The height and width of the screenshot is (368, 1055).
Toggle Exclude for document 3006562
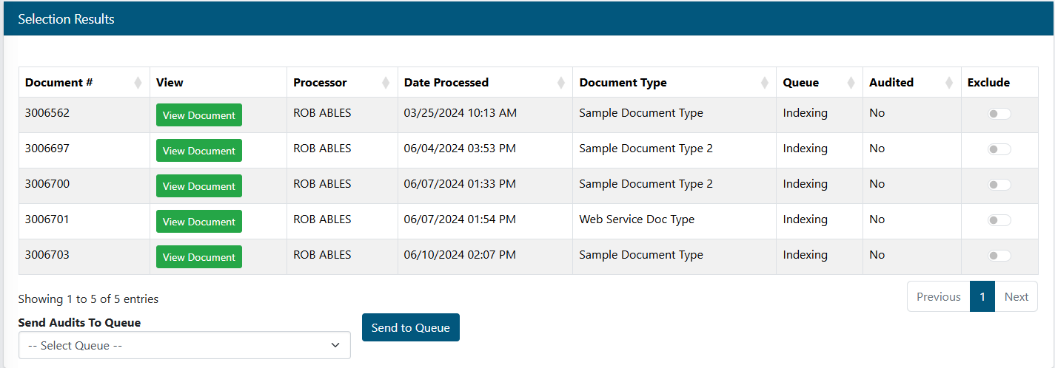(999, 114)
